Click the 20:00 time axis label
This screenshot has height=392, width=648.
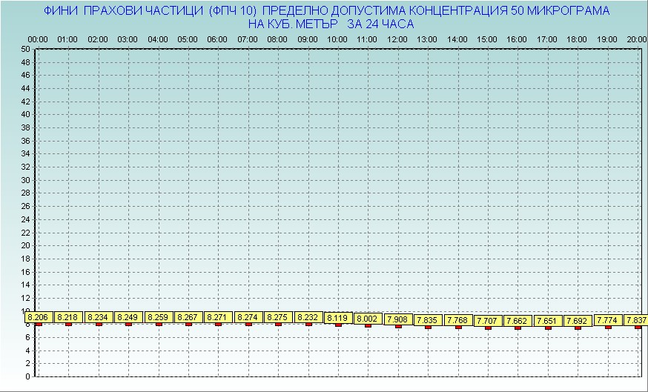point(637,40)
